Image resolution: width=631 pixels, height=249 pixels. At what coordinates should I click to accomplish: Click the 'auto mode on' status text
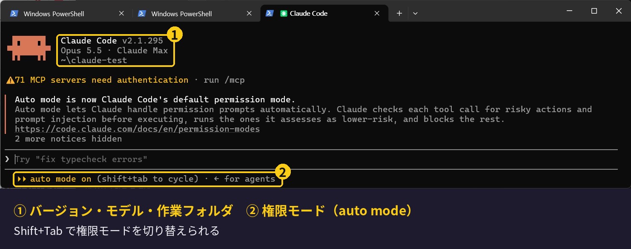coord(60,179)
